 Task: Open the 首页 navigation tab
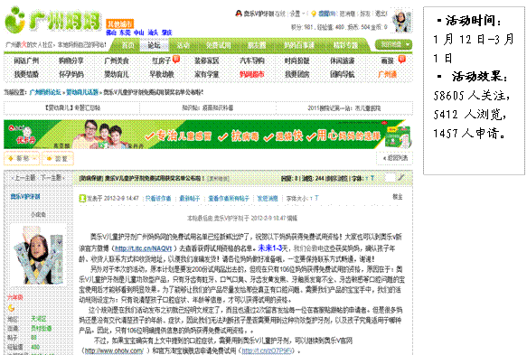(127, 45)
